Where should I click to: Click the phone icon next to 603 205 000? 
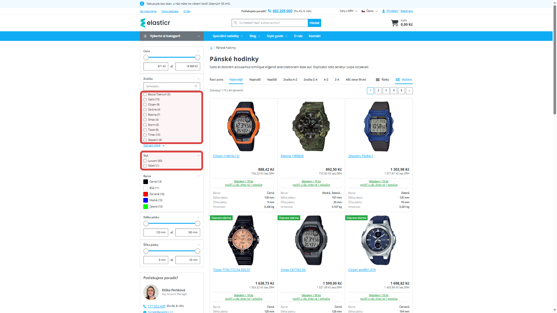click(x=270, y=11)
